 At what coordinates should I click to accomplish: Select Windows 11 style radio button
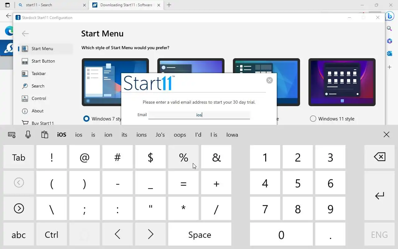click(x=313, y=119)
